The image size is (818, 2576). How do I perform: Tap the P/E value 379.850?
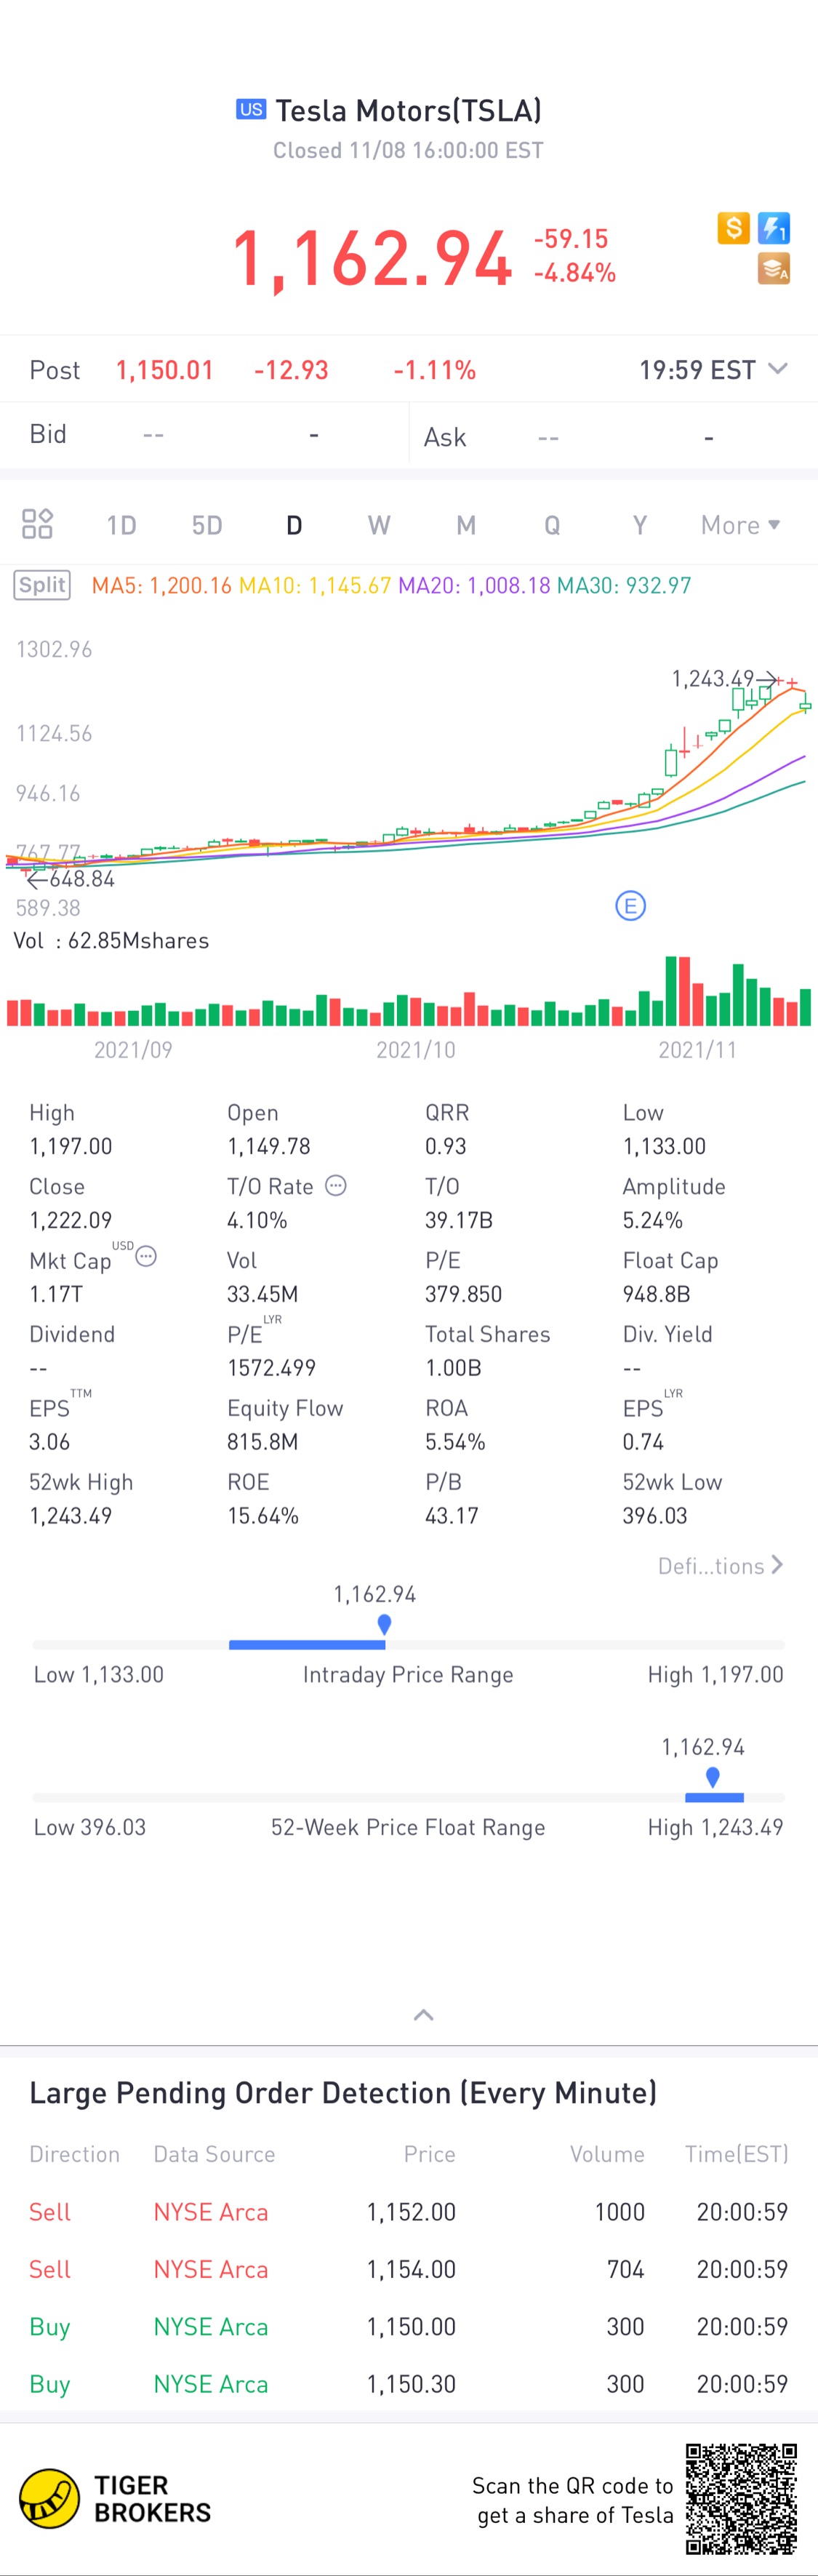[463, 1294]
